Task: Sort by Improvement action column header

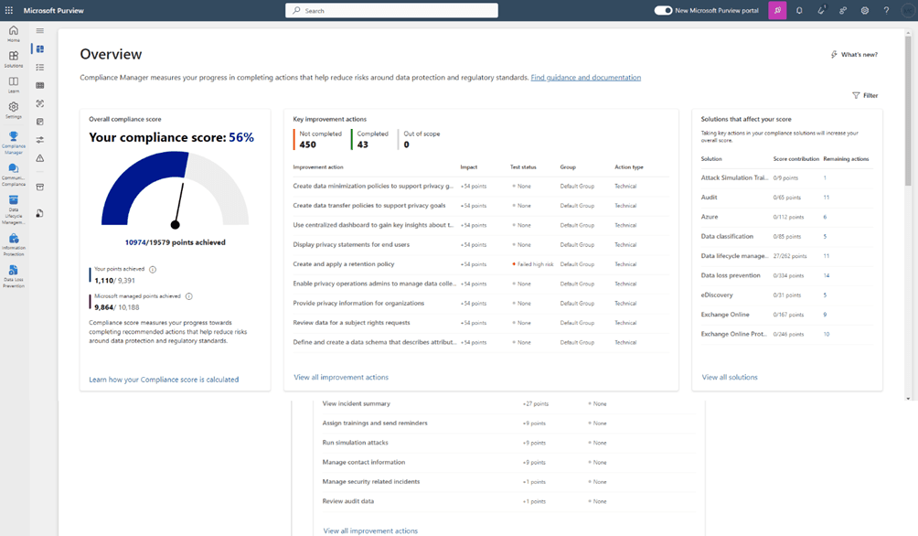Action: (x=318, y=167)
